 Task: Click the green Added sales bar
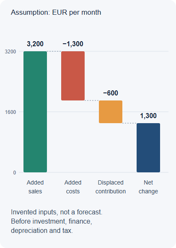click(x=35, y=112)
